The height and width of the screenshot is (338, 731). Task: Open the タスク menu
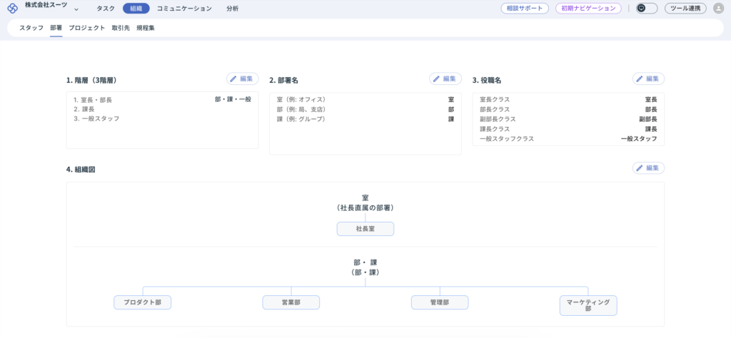coord(106,9)
